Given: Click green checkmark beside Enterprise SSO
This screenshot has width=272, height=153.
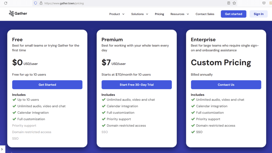Looking at the screenshot, I should 193,132.
